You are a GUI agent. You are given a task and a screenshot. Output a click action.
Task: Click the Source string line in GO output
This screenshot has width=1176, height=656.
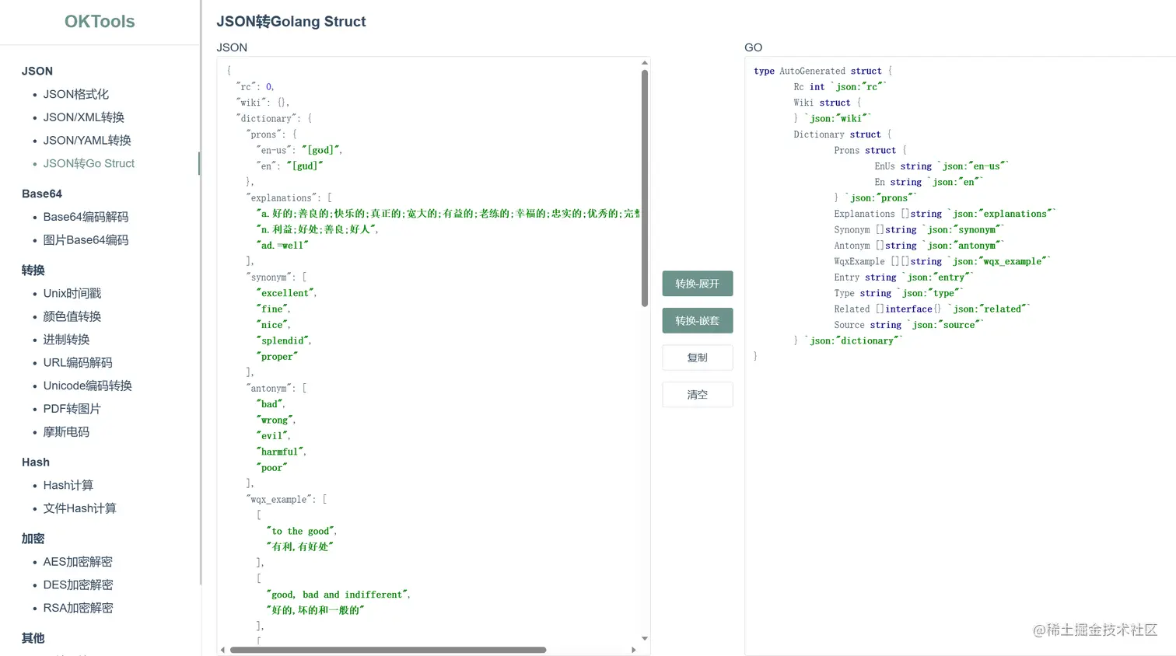point(908,325)
